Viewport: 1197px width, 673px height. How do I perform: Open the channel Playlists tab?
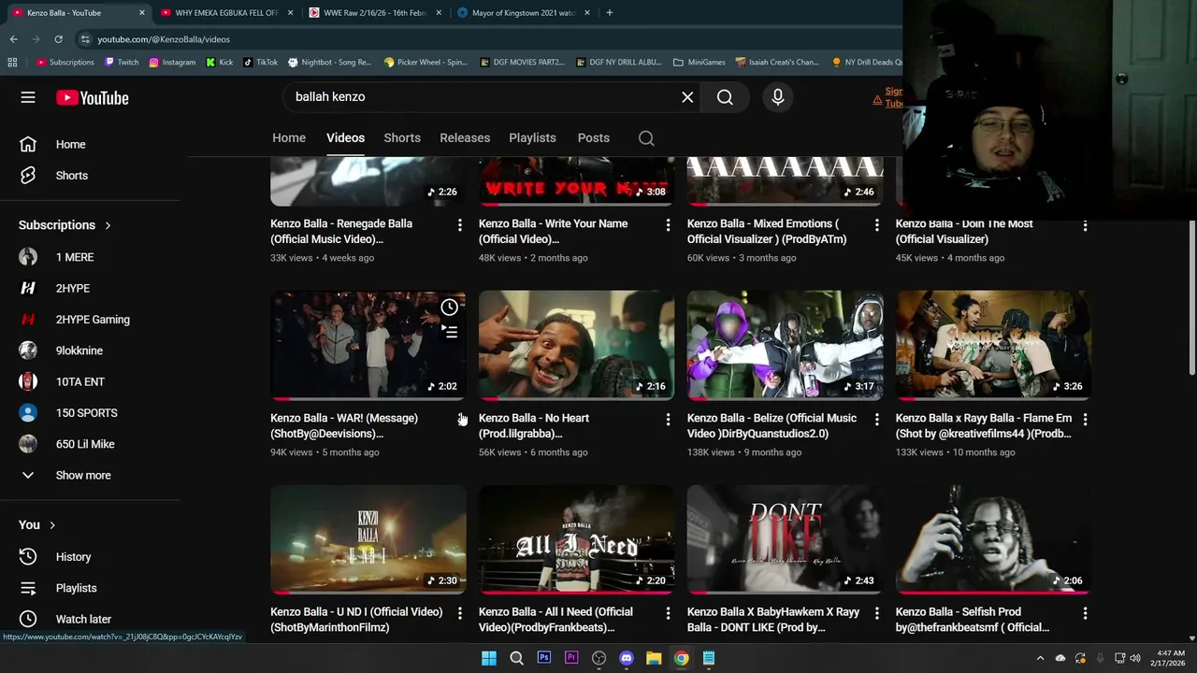[x=532, y=137]
